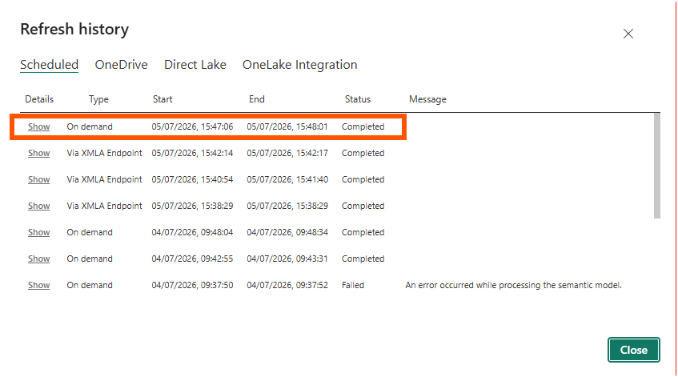The height and width of the screenshot is (377, 678).
Task: Show details for refresh started 09:48:04
Action: 39,232
